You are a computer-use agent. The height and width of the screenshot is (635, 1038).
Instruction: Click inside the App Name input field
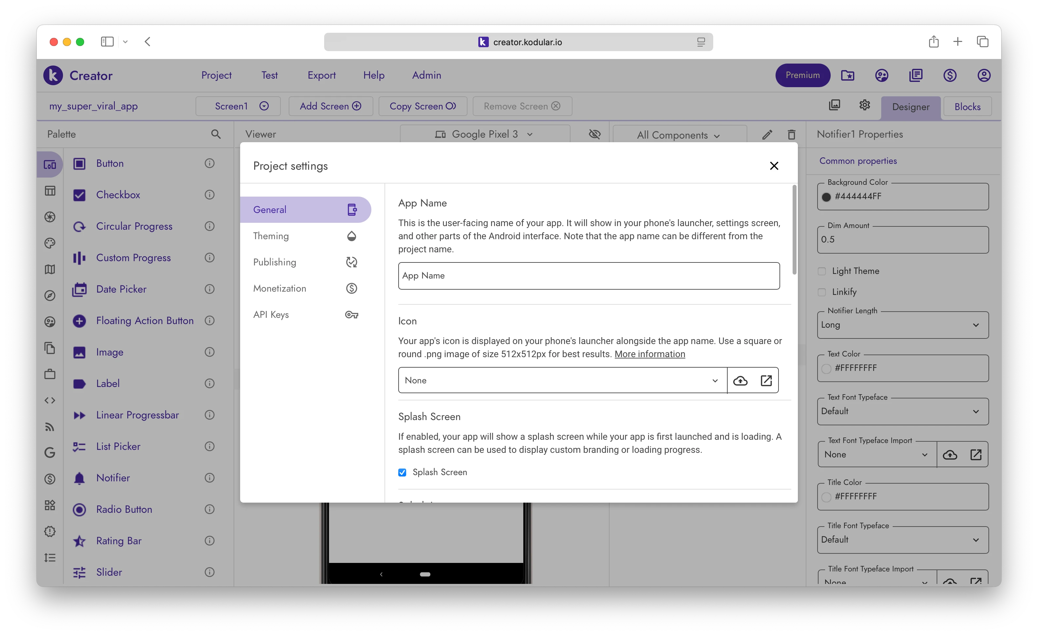589,276
